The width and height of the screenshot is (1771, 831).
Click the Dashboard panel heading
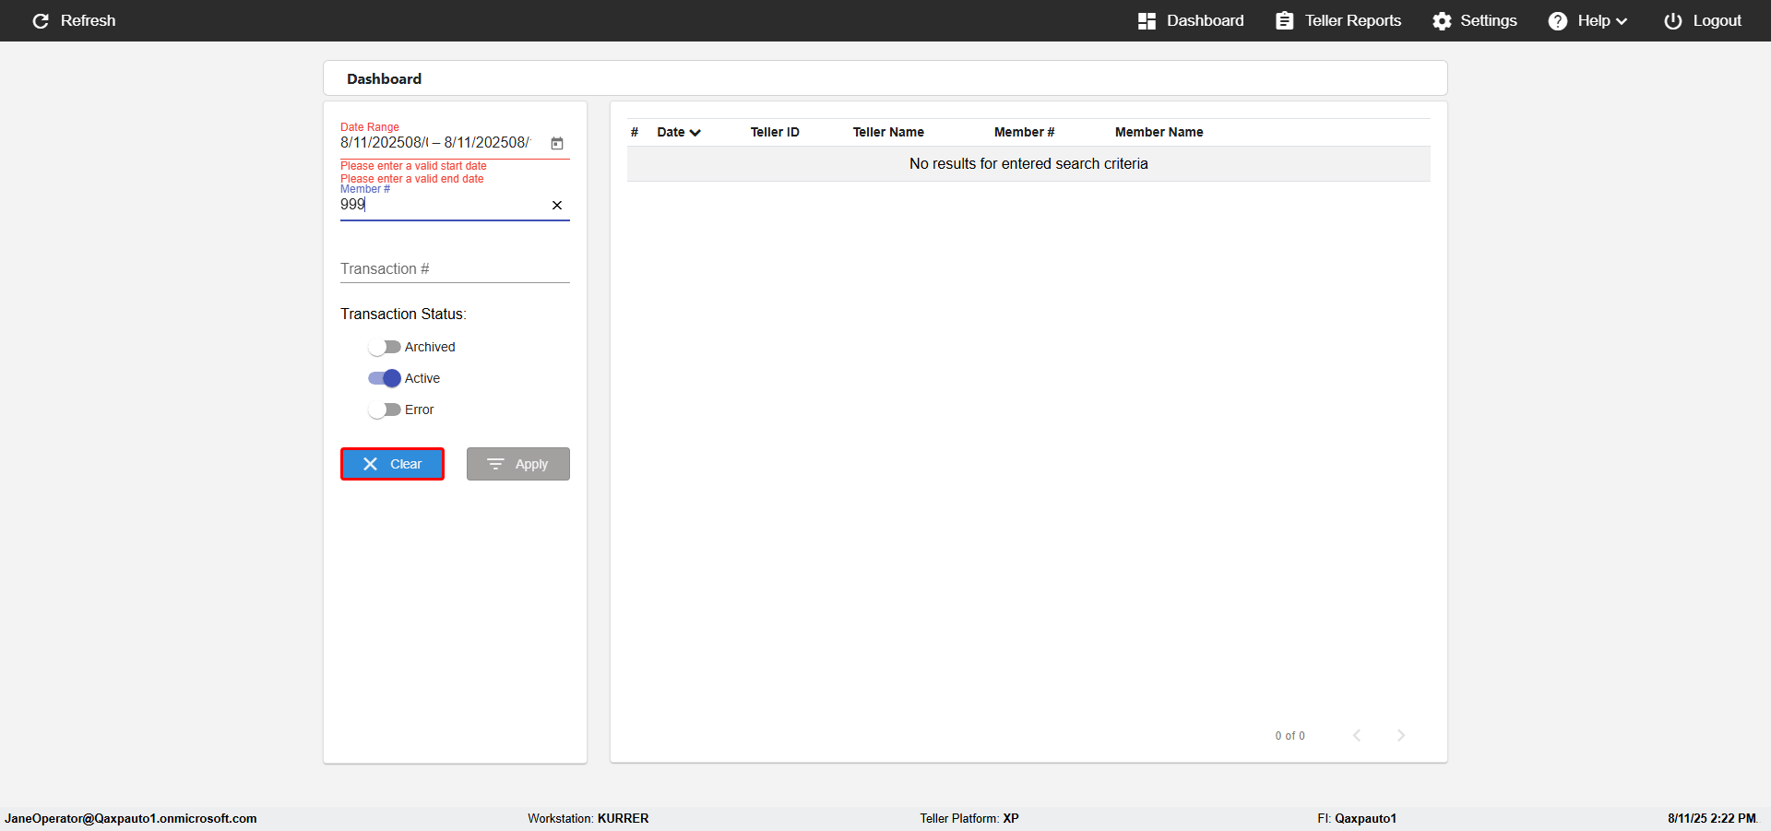coord(384,78)
